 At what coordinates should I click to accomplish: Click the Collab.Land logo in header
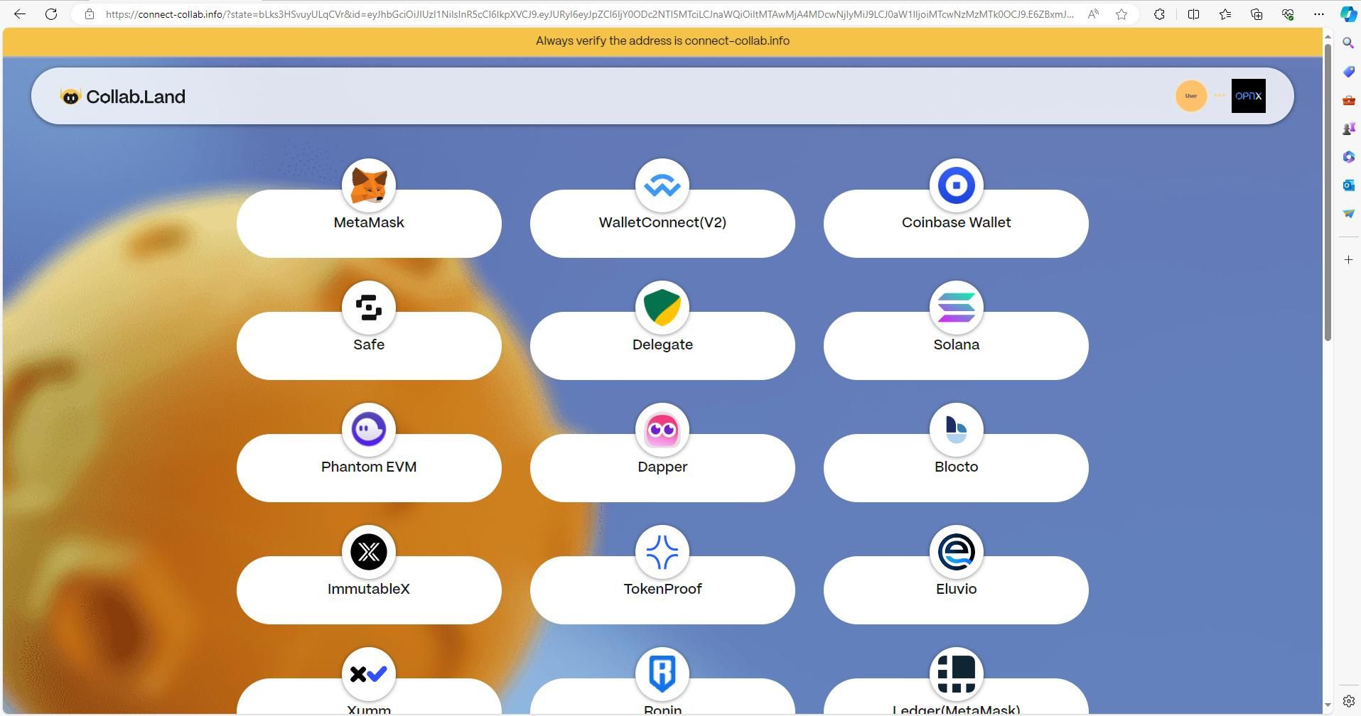pyautogui.click(x=122, y=97)
